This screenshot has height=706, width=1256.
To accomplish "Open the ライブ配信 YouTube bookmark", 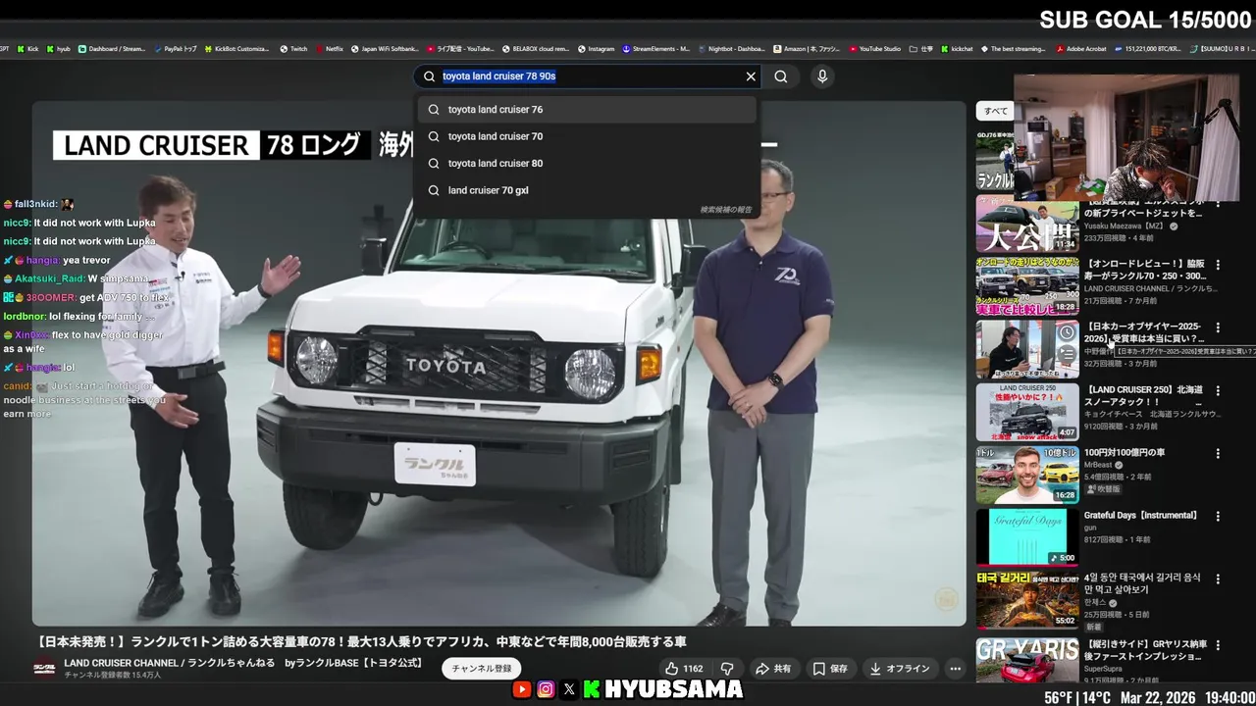I will click(x=460, y=48).
